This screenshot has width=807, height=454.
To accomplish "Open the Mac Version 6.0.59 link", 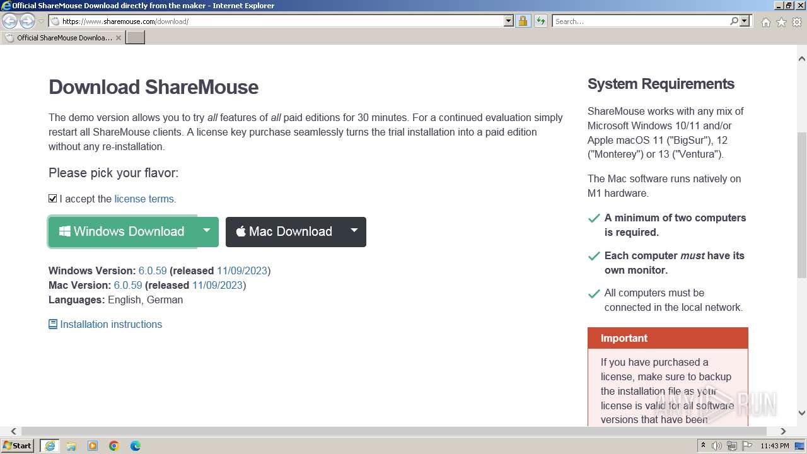I will point(128,285).
